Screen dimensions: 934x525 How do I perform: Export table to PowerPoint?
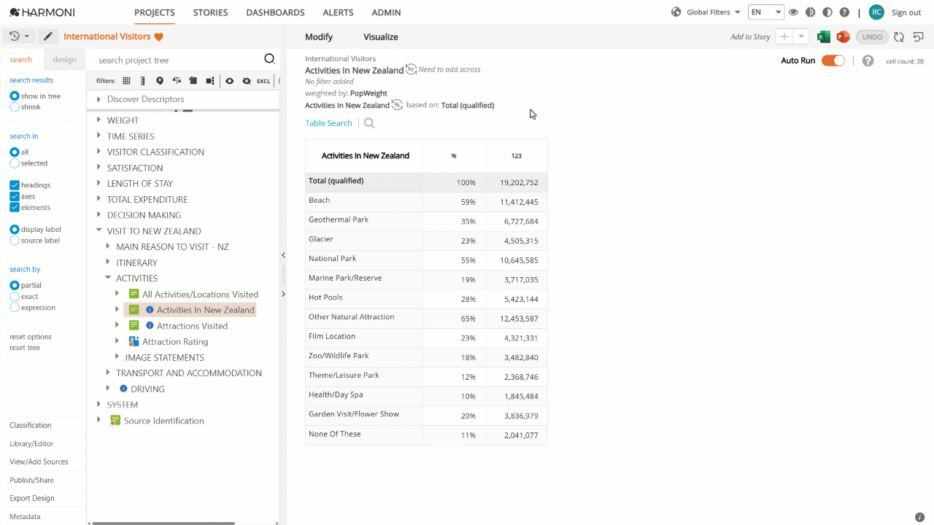tap(843, 36)
